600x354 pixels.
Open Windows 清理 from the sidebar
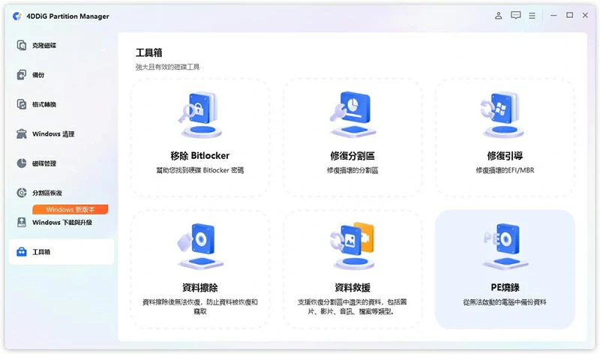[53, 134]
